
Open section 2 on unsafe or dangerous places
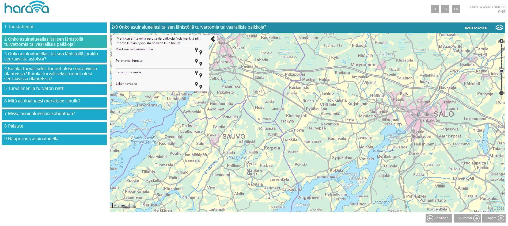tap(54, 41)
